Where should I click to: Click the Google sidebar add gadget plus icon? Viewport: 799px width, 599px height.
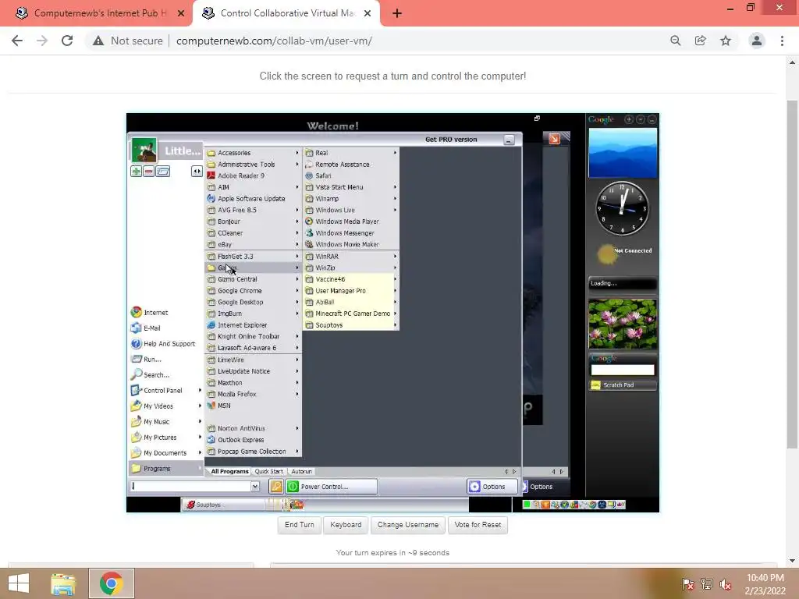[630, 119]
